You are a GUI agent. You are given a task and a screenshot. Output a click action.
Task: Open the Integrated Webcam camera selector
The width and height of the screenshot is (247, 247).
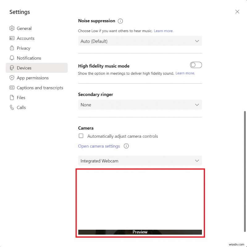[140, 161]
